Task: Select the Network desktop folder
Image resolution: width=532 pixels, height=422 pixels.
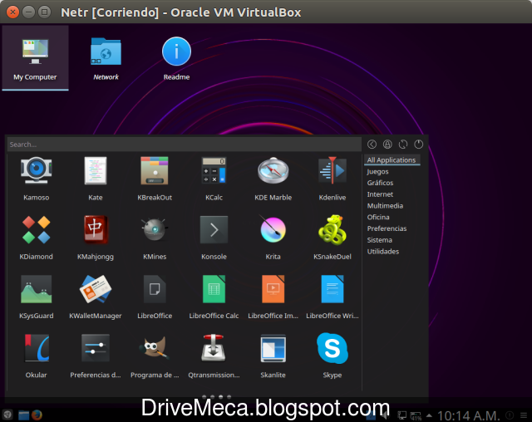Action: [106, 59]
